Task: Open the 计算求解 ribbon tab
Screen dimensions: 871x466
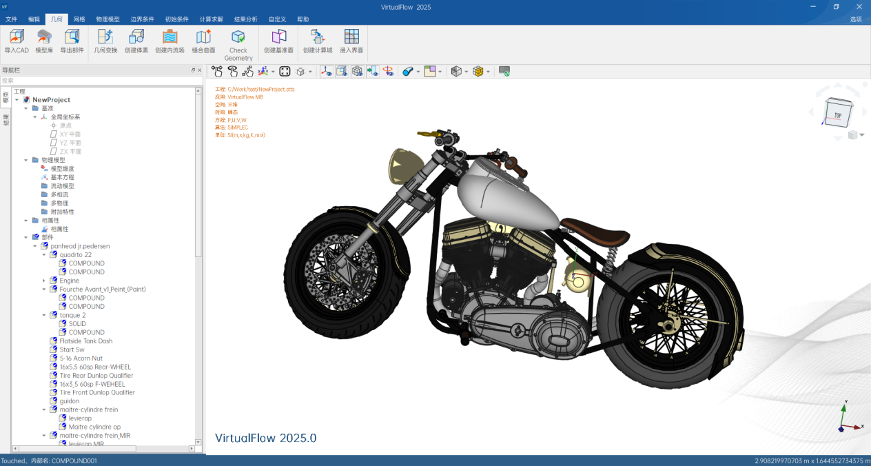Action: (212, 19)
